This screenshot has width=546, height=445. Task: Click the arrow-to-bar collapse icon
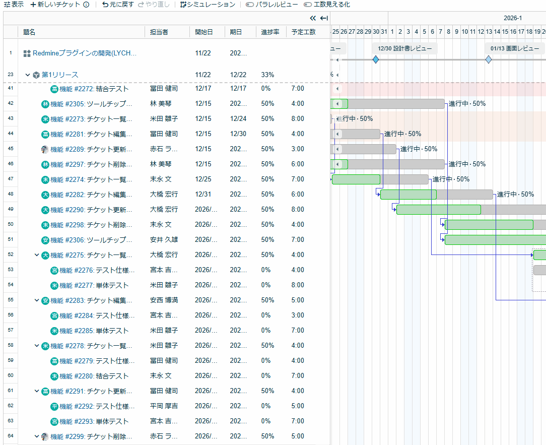point(324,18)
